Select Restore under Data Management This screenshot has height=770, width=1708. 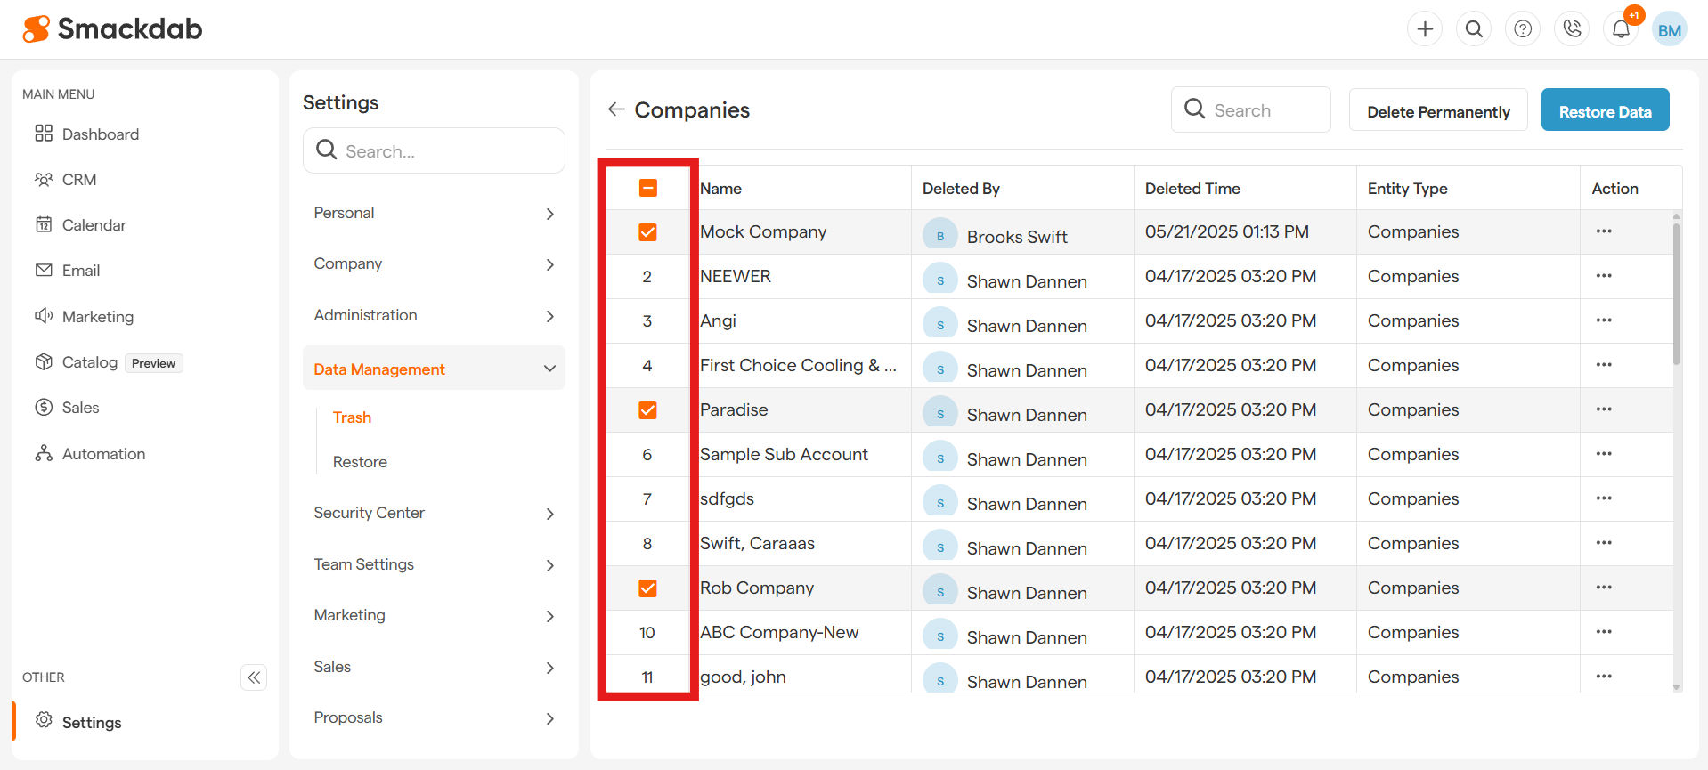point(360,462)
